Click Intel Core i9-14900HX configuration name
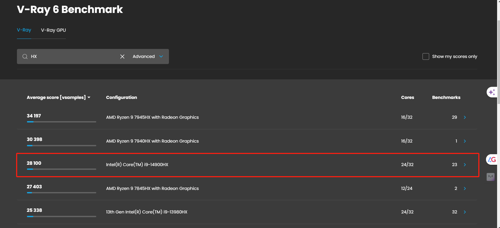This screenshot has width=500, height=228. coord(137,165)
